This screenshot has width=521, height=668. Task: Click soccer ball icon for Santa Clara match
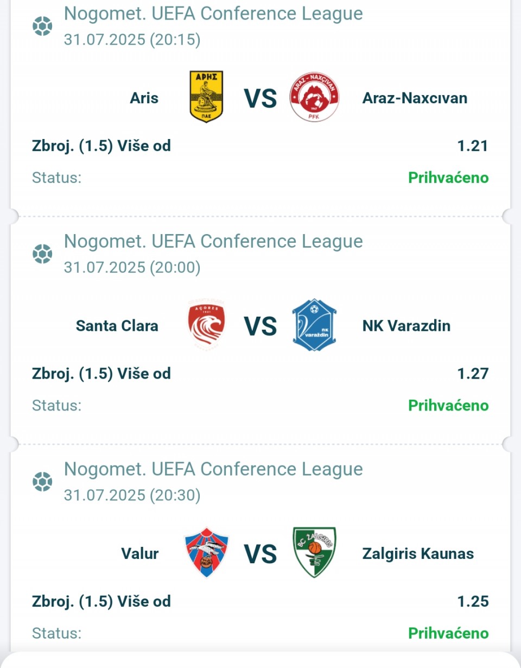tap(42, 253)
